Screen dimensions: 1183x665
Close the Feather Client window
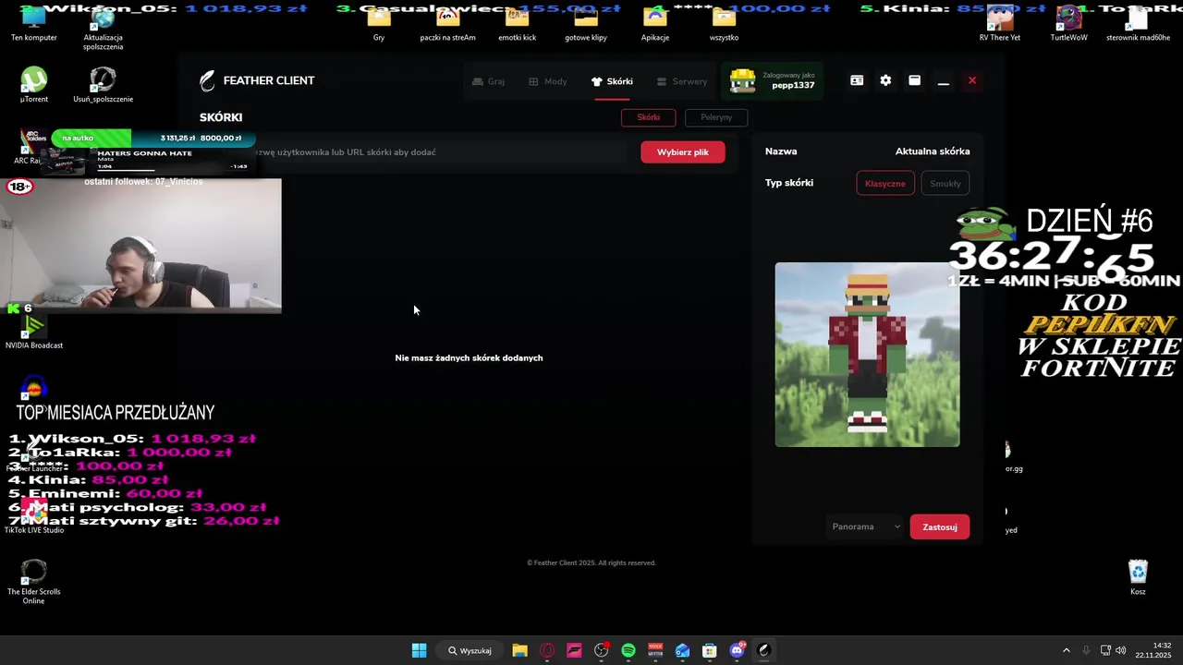tap(972, 80)
